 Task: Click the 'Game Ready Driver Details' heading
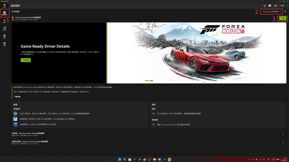tap(45, 46)
